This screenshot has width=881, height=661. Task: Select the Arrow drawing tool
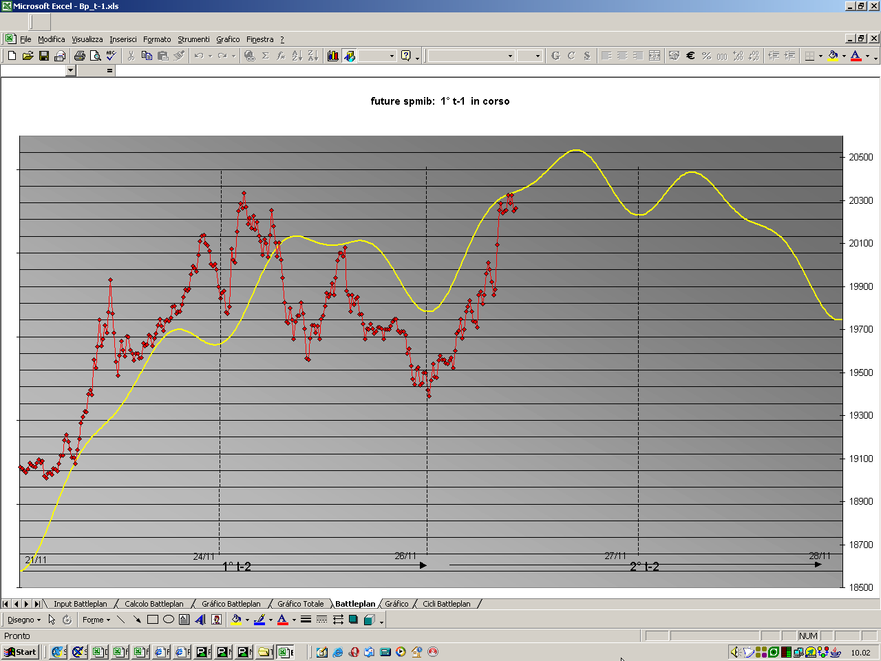137,620
